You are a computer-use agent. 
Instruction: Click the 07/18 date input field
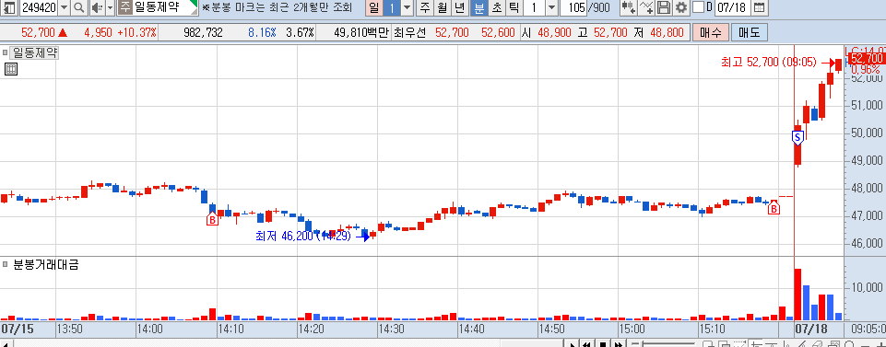(x=733, y=8)
